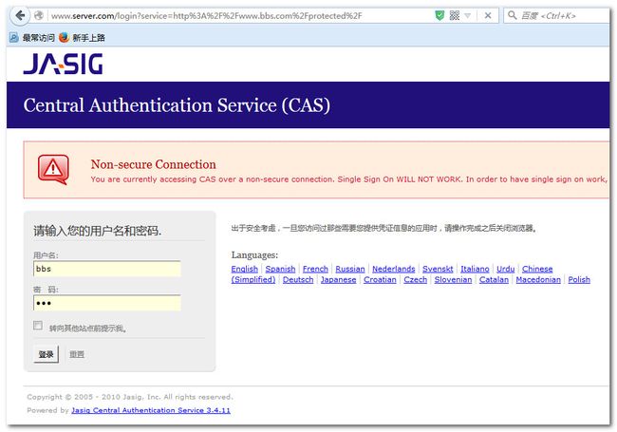The height and width of the screenshot is (432, 617).
Task: Switch language to Macedonian
Action: point(538,279)
